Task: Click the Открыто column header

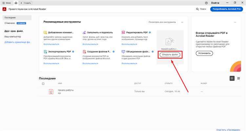Action: point(169,84)
